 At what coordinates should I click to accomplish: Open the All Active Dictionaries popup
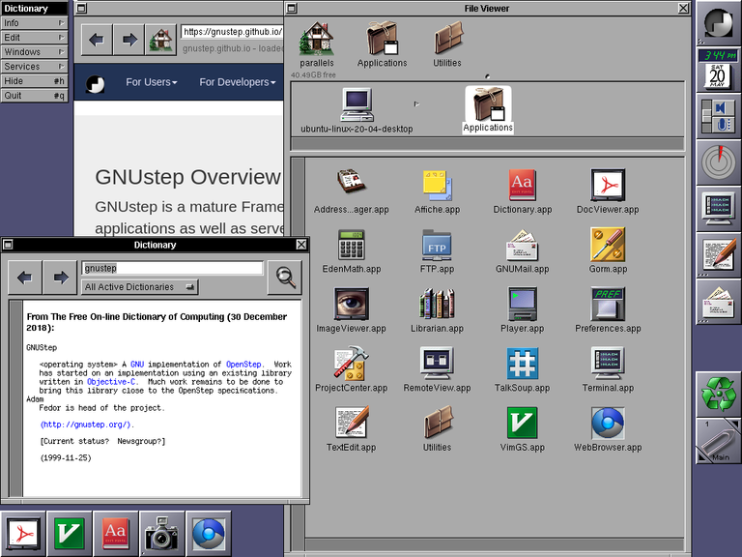(x=139, y=287)
